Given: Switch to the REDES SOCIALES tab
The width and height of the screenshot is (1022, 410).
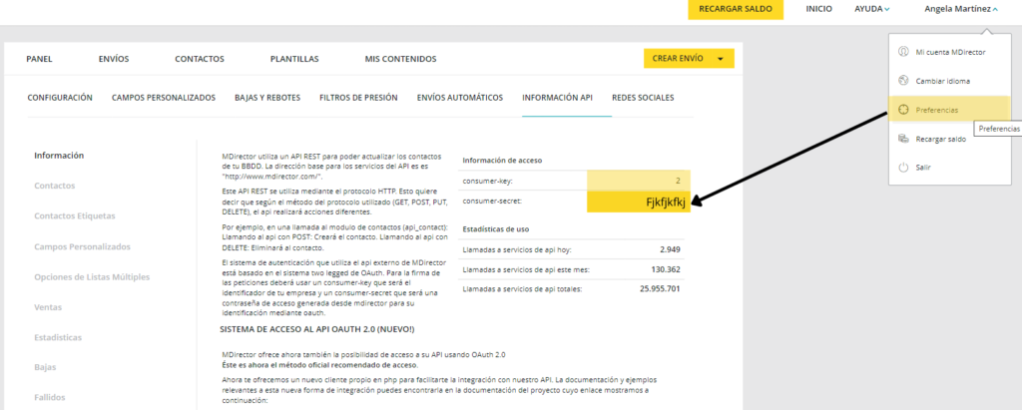Looking at the screenshot, I should pyautogui.click(x=643, y=98).
